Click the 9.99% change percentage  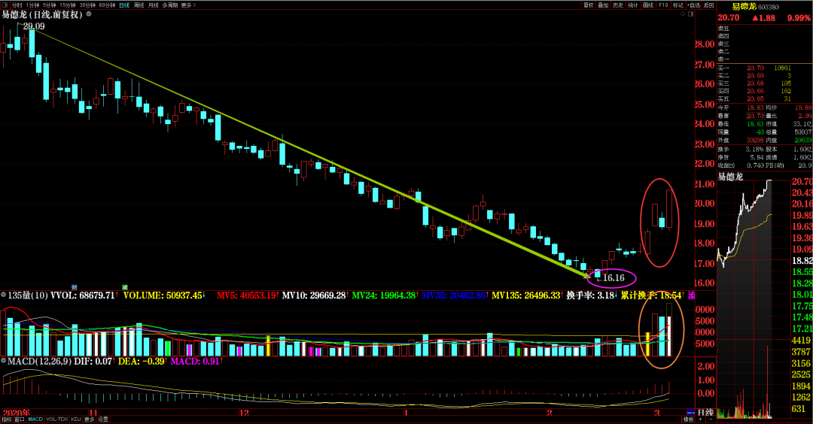pos(799,17)
